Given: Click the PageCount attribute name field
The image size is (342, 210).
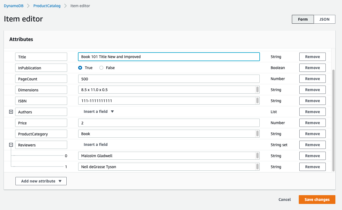Looking at the screenshot, I should point(41,79).
